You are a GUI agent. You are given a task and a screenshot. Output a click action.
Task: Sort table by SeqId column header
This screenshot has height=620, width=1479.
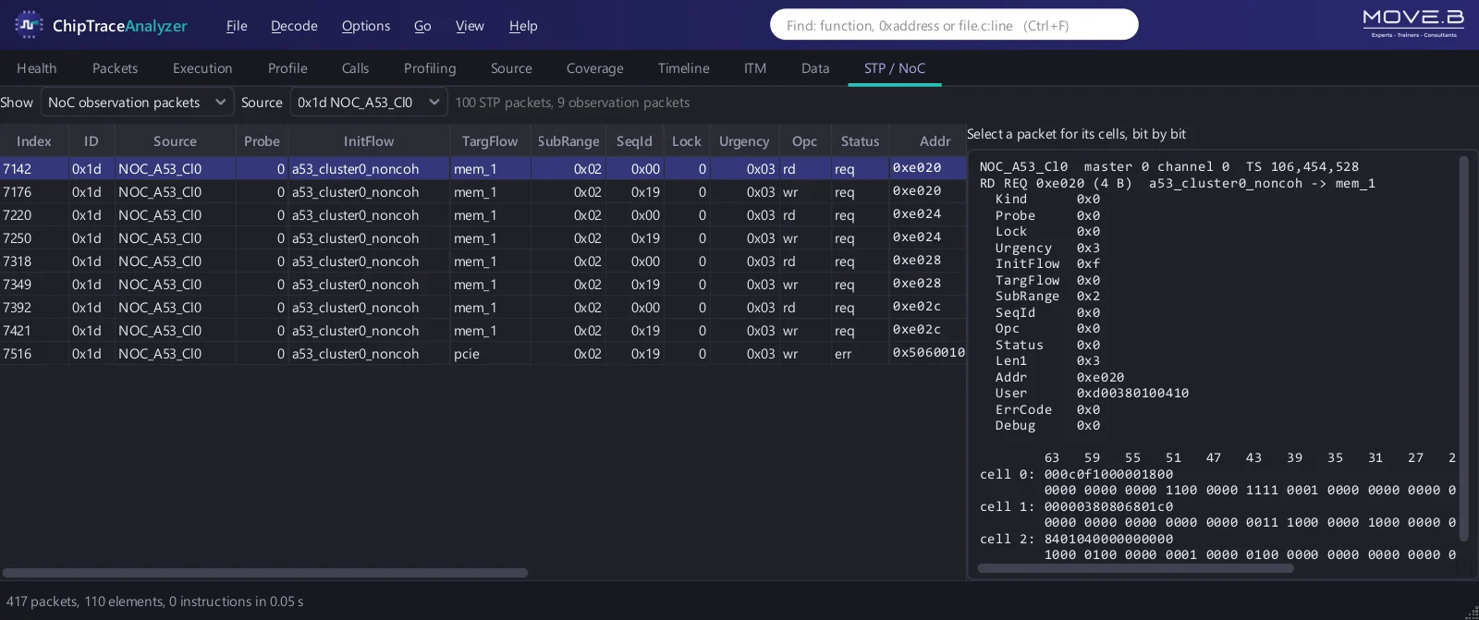[x=635, y=141]
